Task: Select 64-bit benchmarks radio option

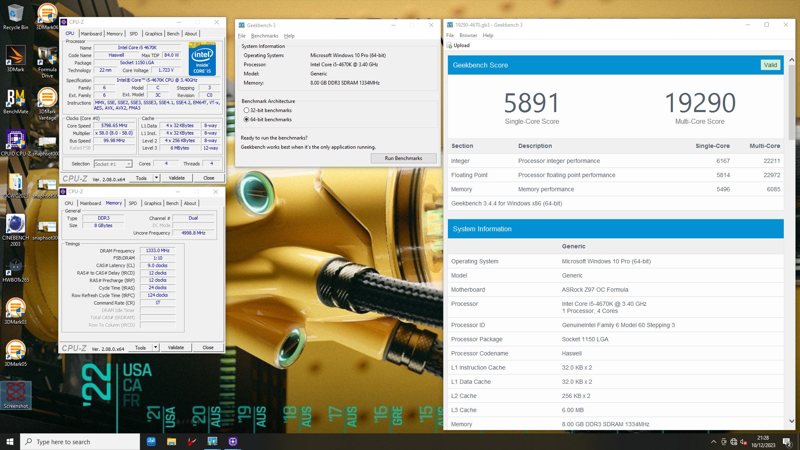Action: (246, 120)
